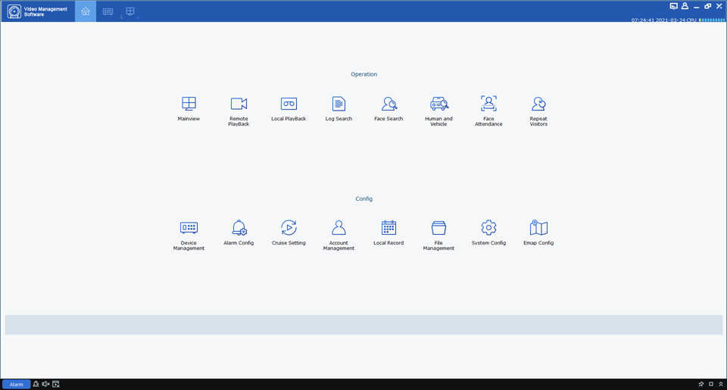
Task: Expand the bottom alarm panel with chevron
Action: pyautogui.click(x=721, y=384)
